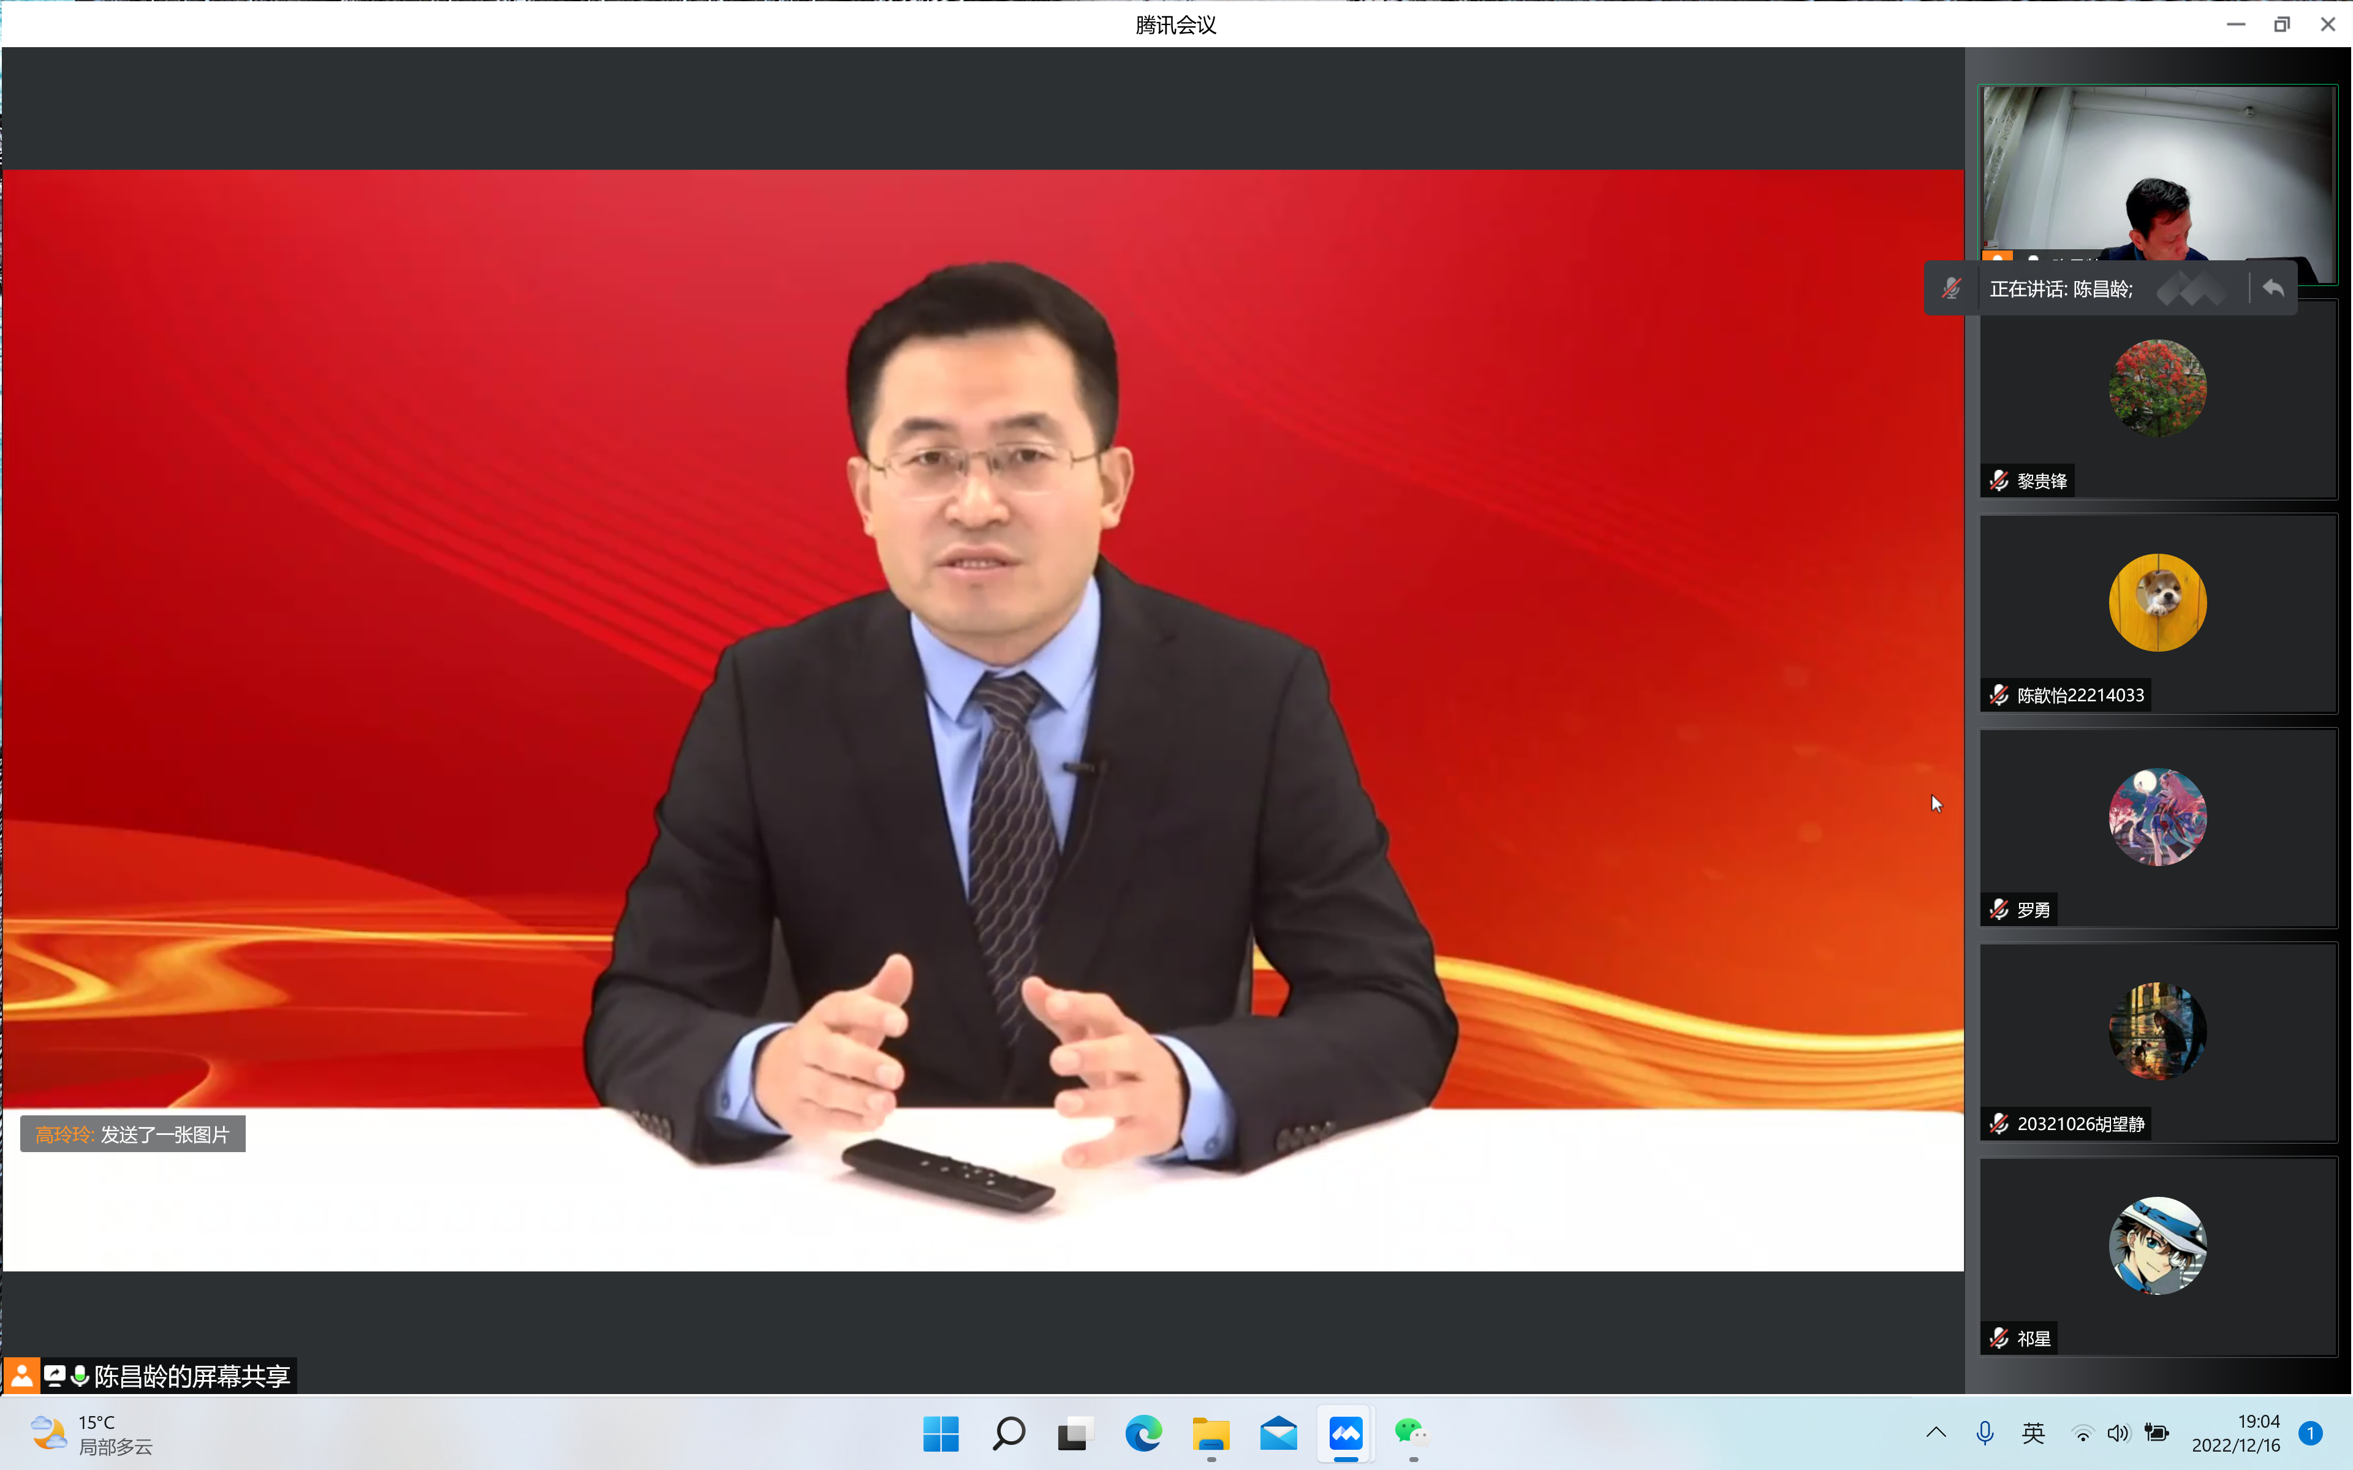This screenshot has height=1470, width=2353.
Task: Open Tencent Meeting from the taskbar
Action: pos(1346,1434)
